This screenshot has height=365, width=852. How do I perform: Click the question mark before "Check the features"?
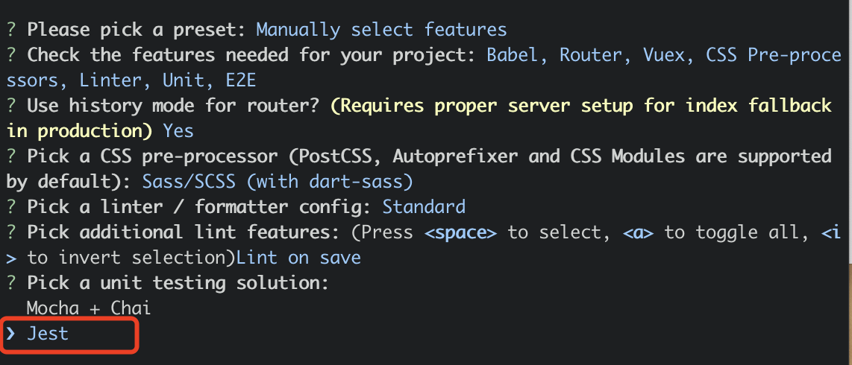[11, 55]
